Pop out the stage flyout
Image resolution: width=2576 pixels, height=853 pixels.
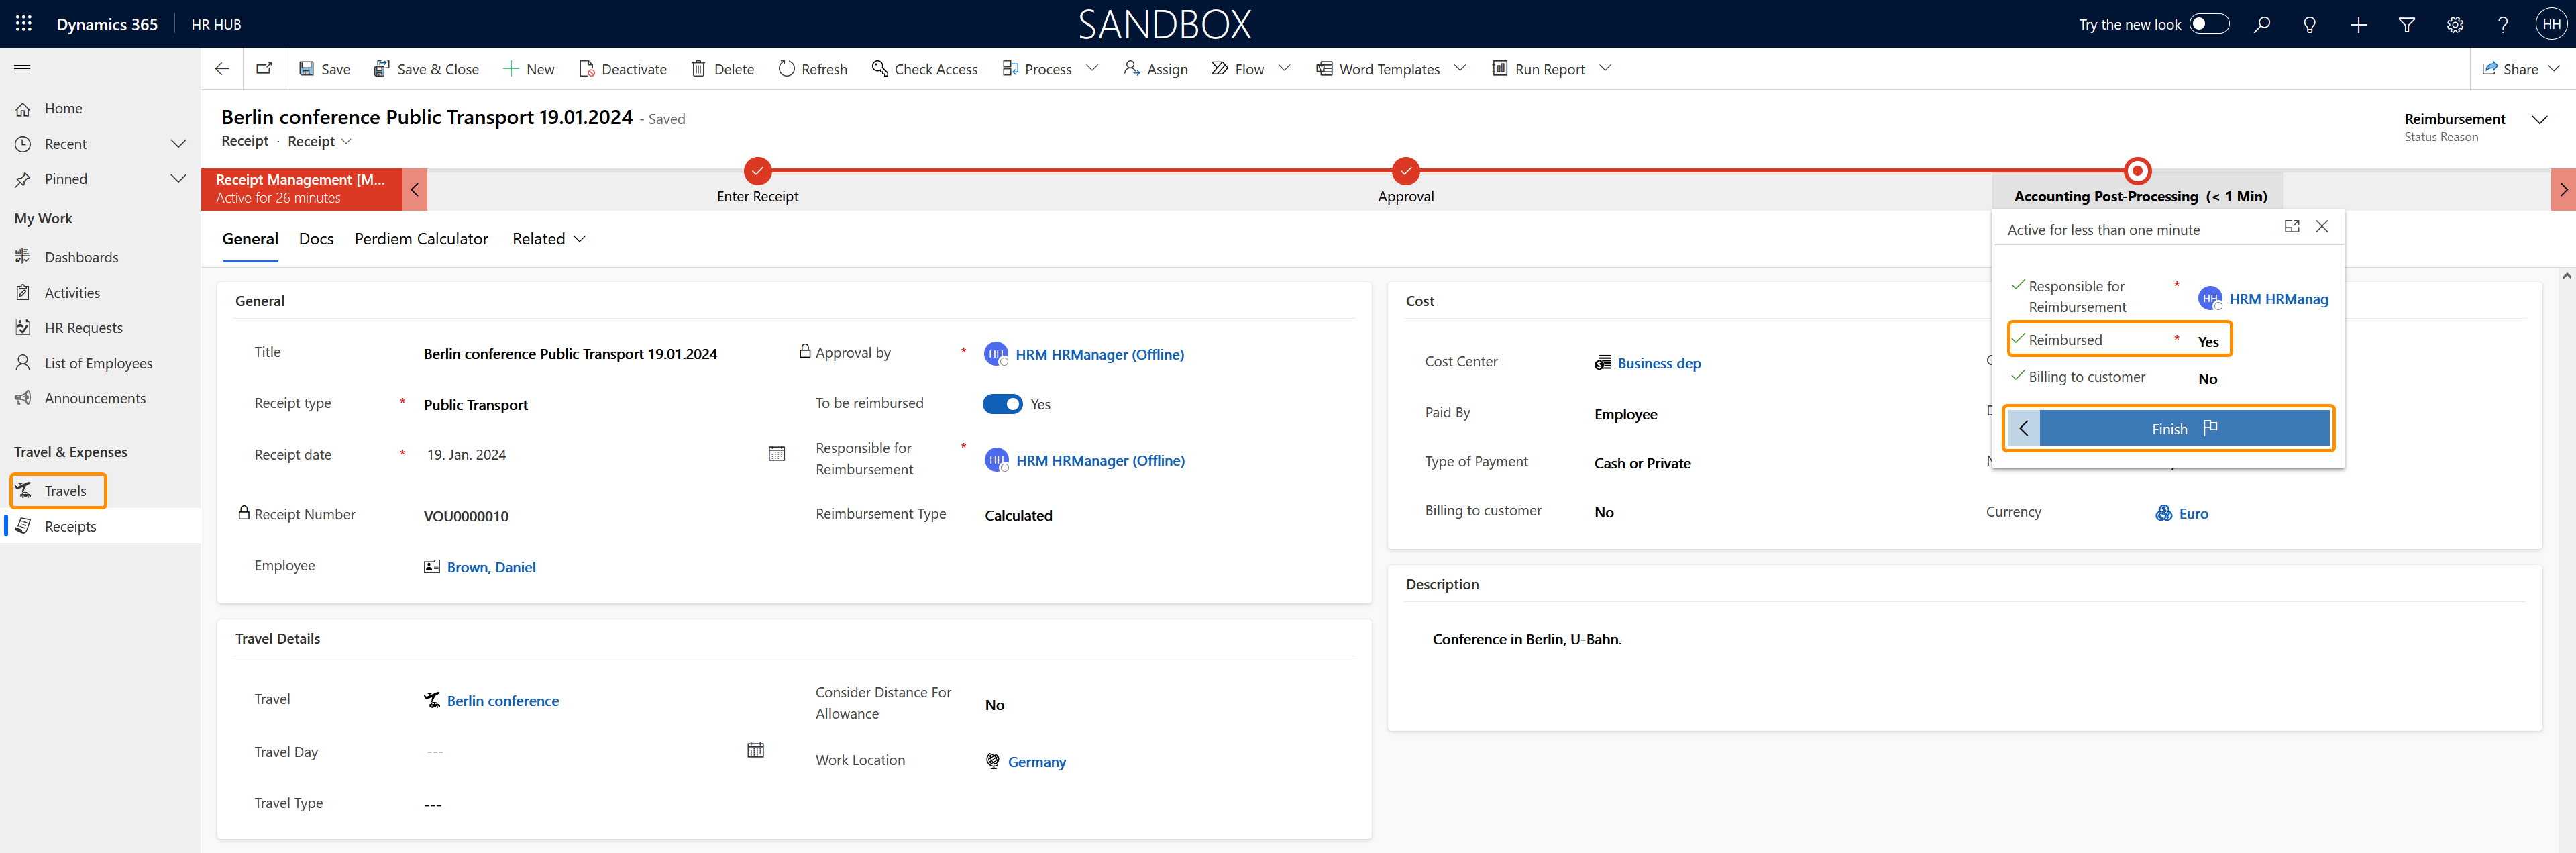point(2292,227)
